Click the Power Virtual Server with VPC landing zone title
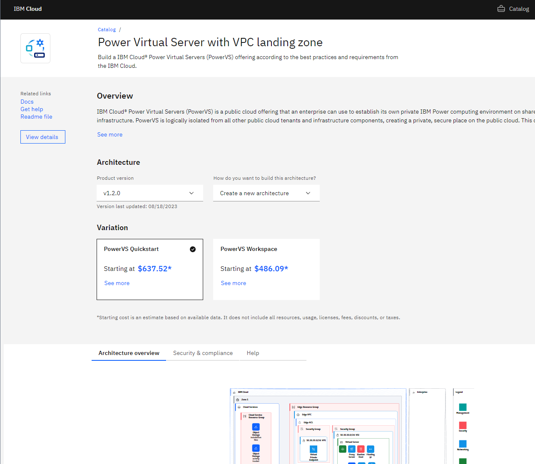Screen dimensions: 535x464 210,42
